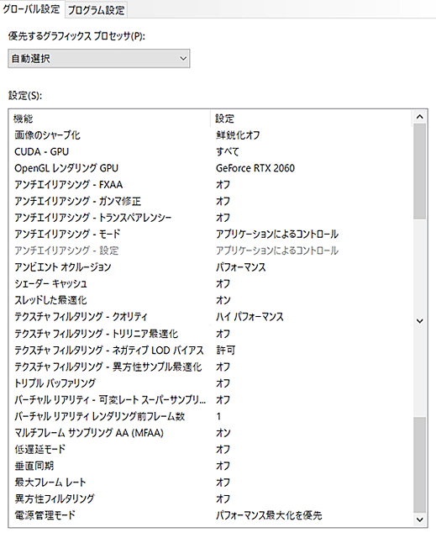
Task: Select the シェーダー キャッシュ row
Action: 211,283
